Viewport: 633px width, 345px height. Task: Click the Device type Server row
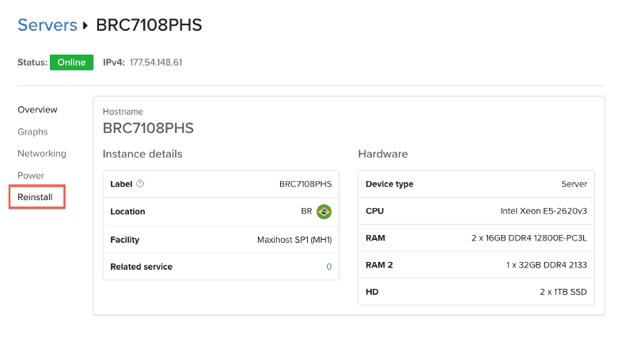(476, 184)
